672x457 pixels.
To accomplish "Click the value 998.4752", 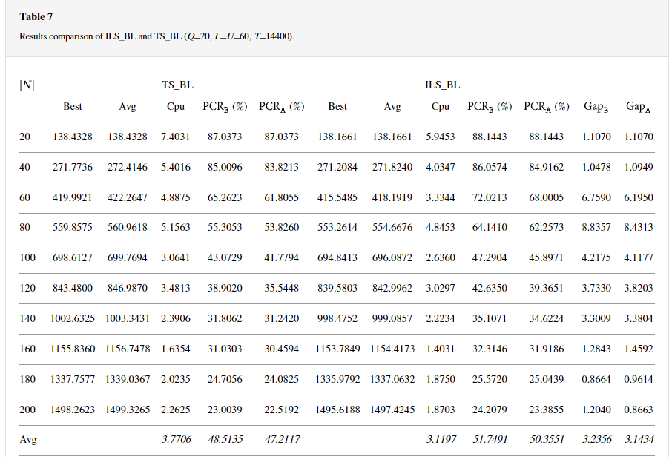I will tap(337, 318).
